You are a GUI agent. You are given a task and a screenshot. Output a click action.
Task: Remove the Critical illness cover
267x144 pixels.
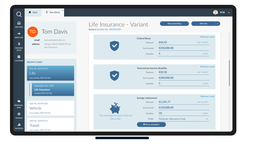(207, 37)
